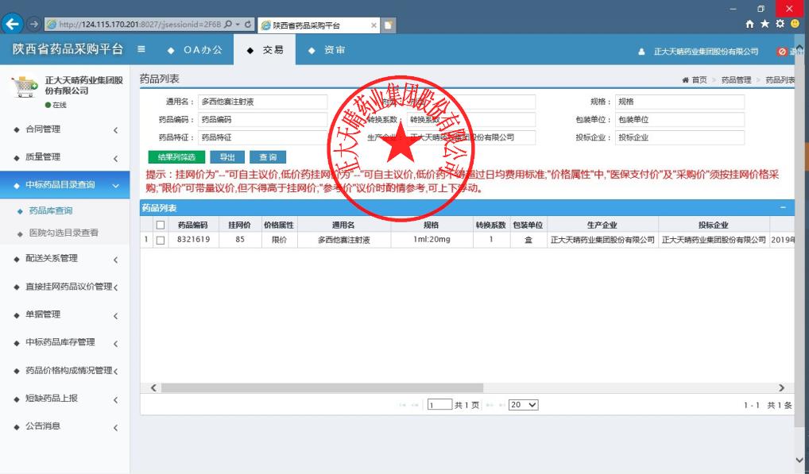Click cell 1ml:20mg in table

pyautogui.click(x=432, y=240)
